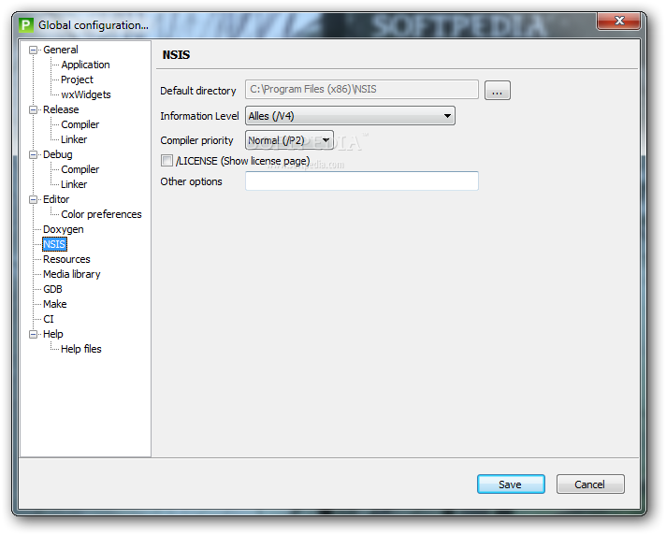
Task: Select CI in the tree
Action: click(49, 319)
